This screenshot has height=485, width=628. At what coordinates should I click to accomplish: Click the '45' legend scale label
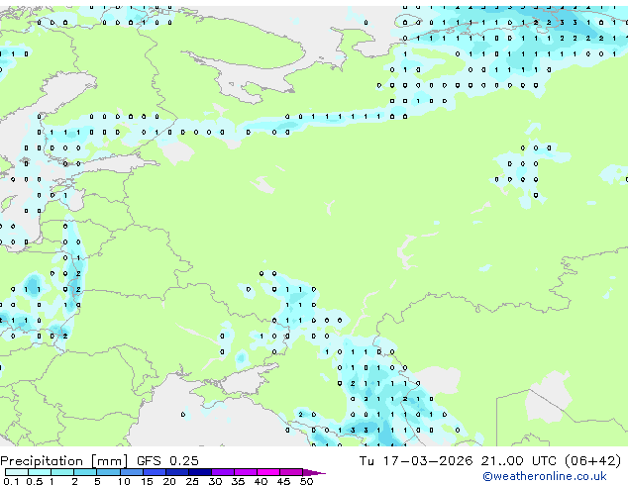[283, 481]
